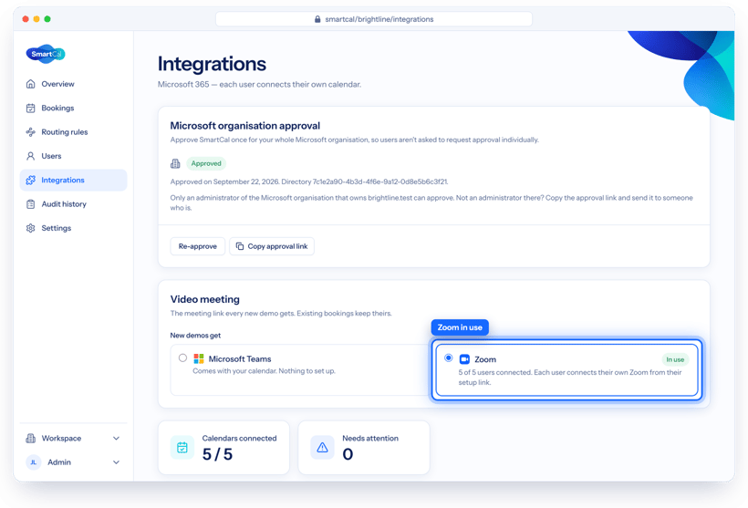Click the "New demos get" label
This screenshot has width=748, height=508.
click(195, 336)
